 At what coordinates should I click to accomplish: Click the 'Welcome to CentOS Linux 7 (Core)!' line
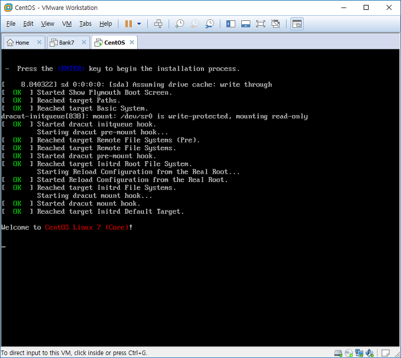coord(67,227)
